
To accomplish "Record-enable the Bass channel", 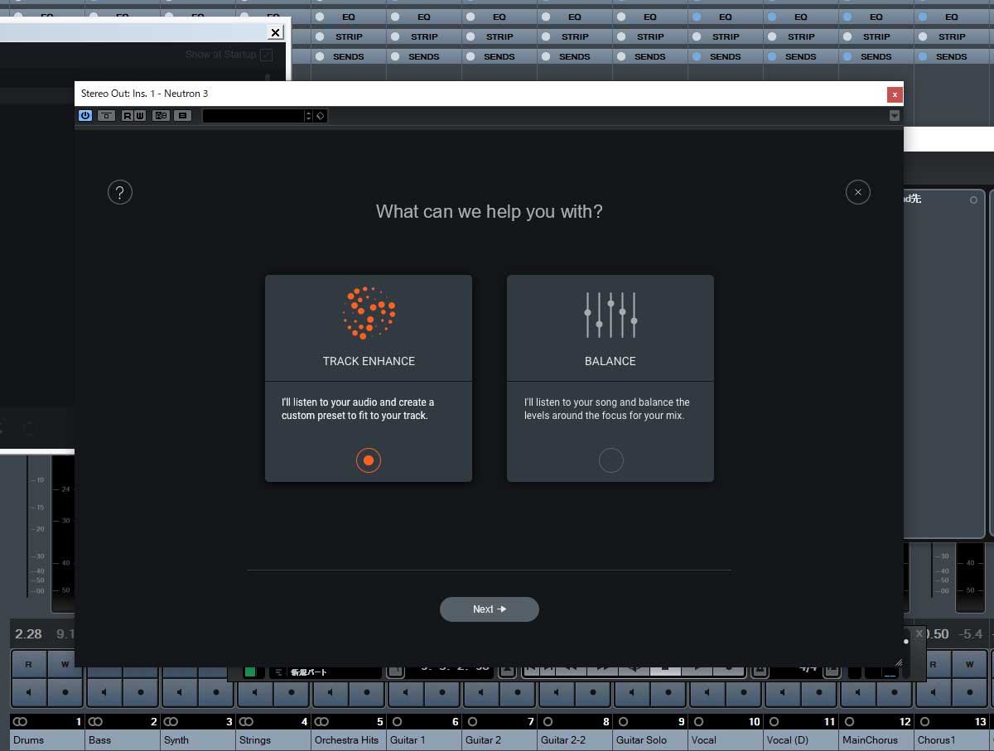I will [x=140, y=692].
